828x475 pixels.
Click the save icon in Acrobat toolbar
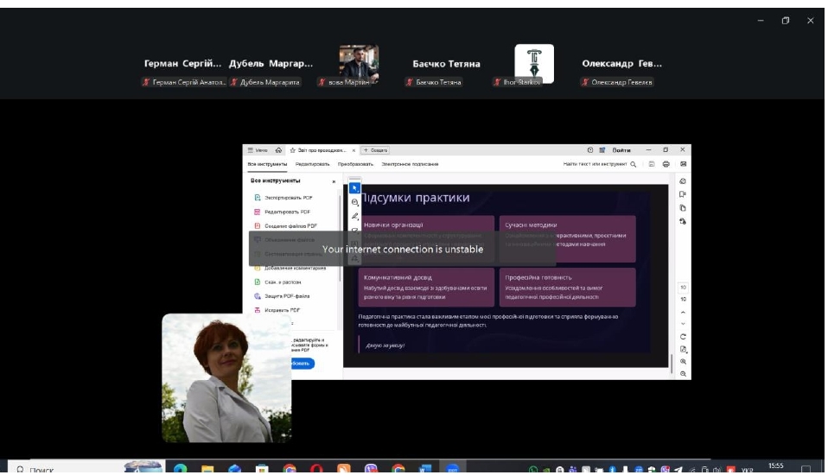pos(652,164)
